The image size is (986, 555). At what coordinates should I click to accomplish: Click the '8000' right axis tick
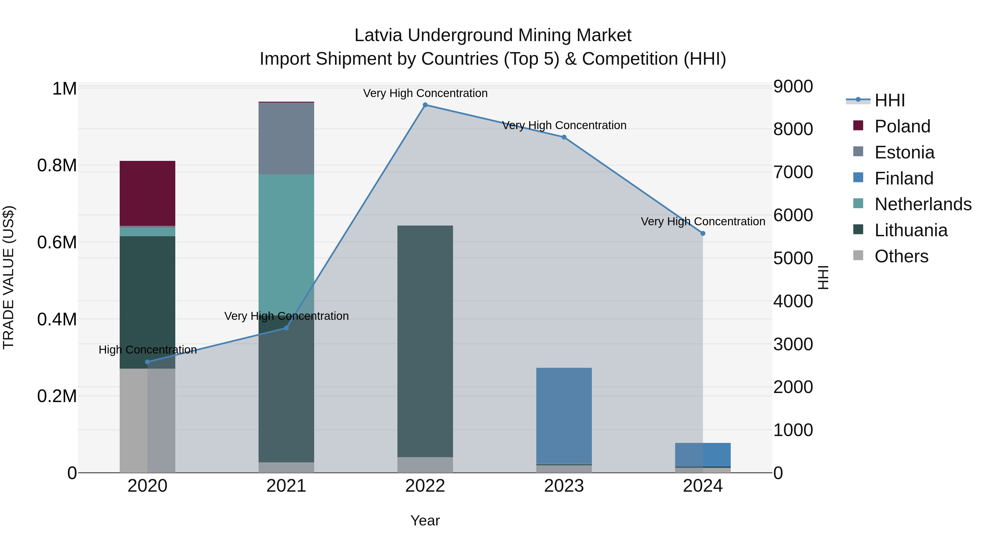pos(793,129)
